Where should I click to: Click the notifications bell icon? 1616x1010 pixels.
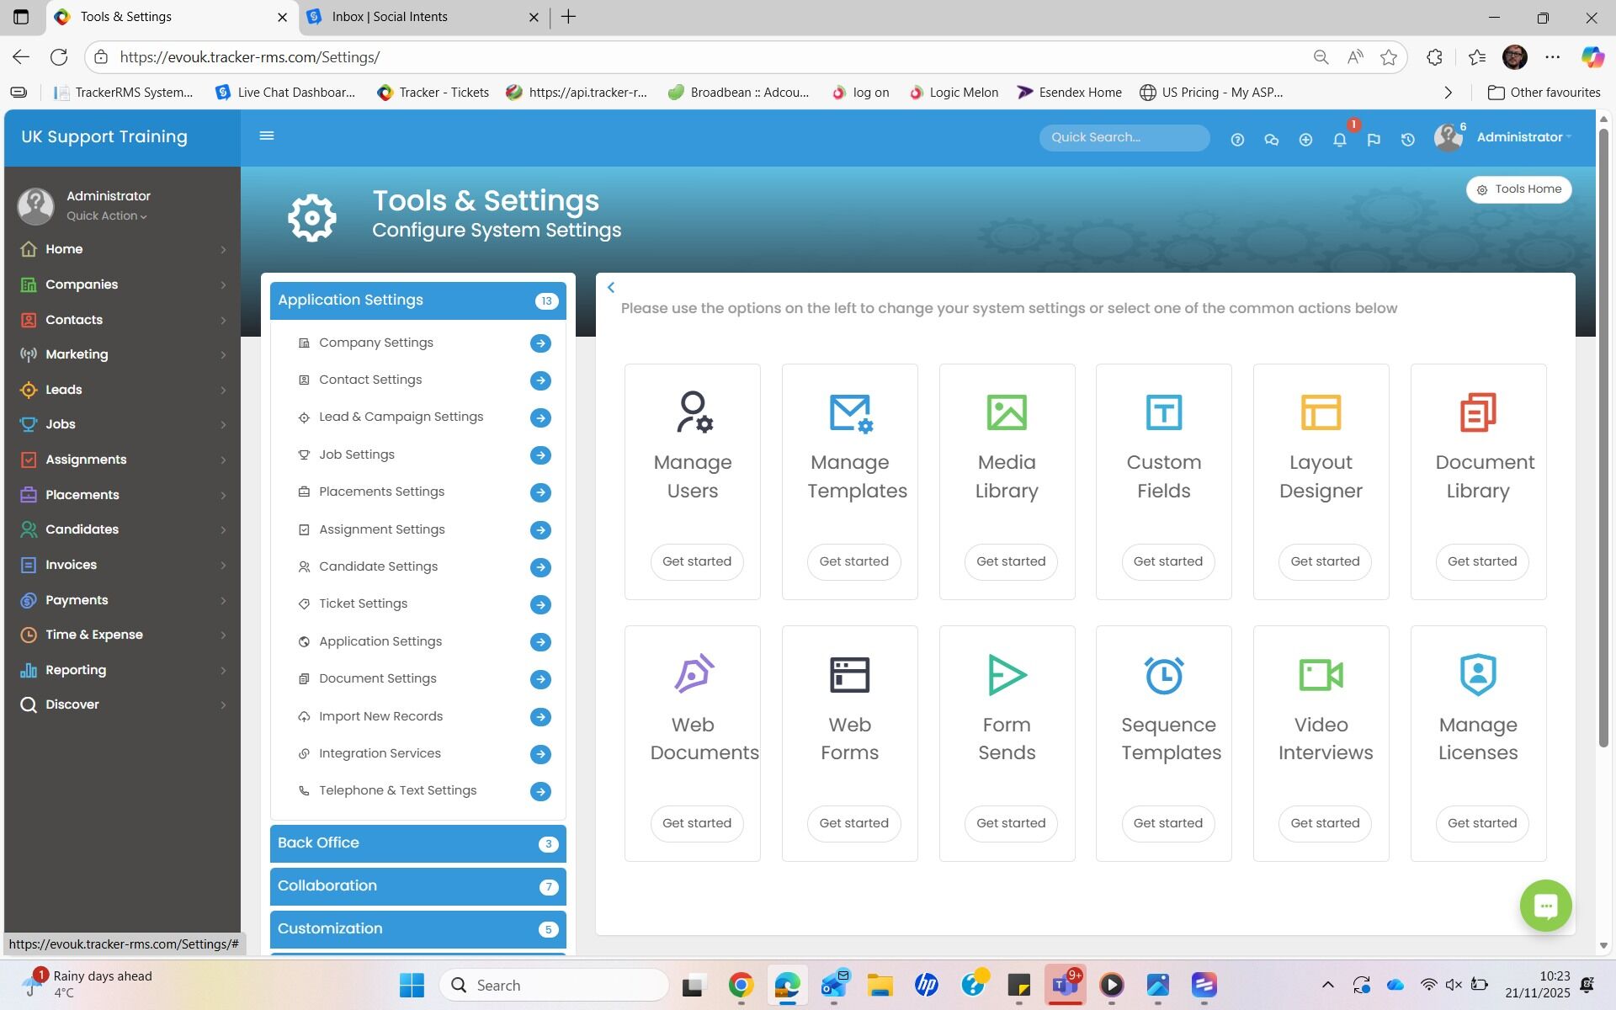click(1339, 140)
